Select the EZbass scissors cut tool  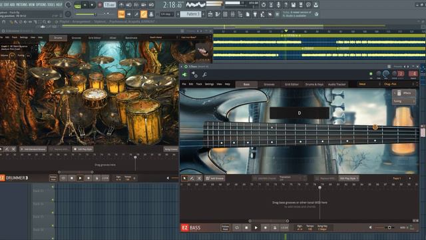click(199, 179)
